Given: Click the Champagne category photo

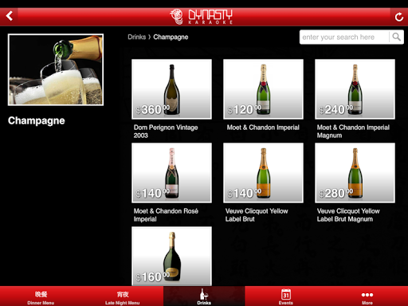Looking at the screenshot, I should click(56, 69).
